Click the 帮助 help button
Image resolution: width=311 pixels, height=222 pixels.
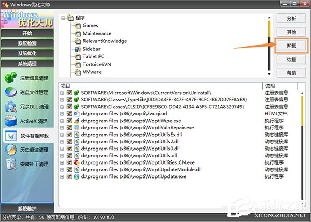click(x=291, y=72)
